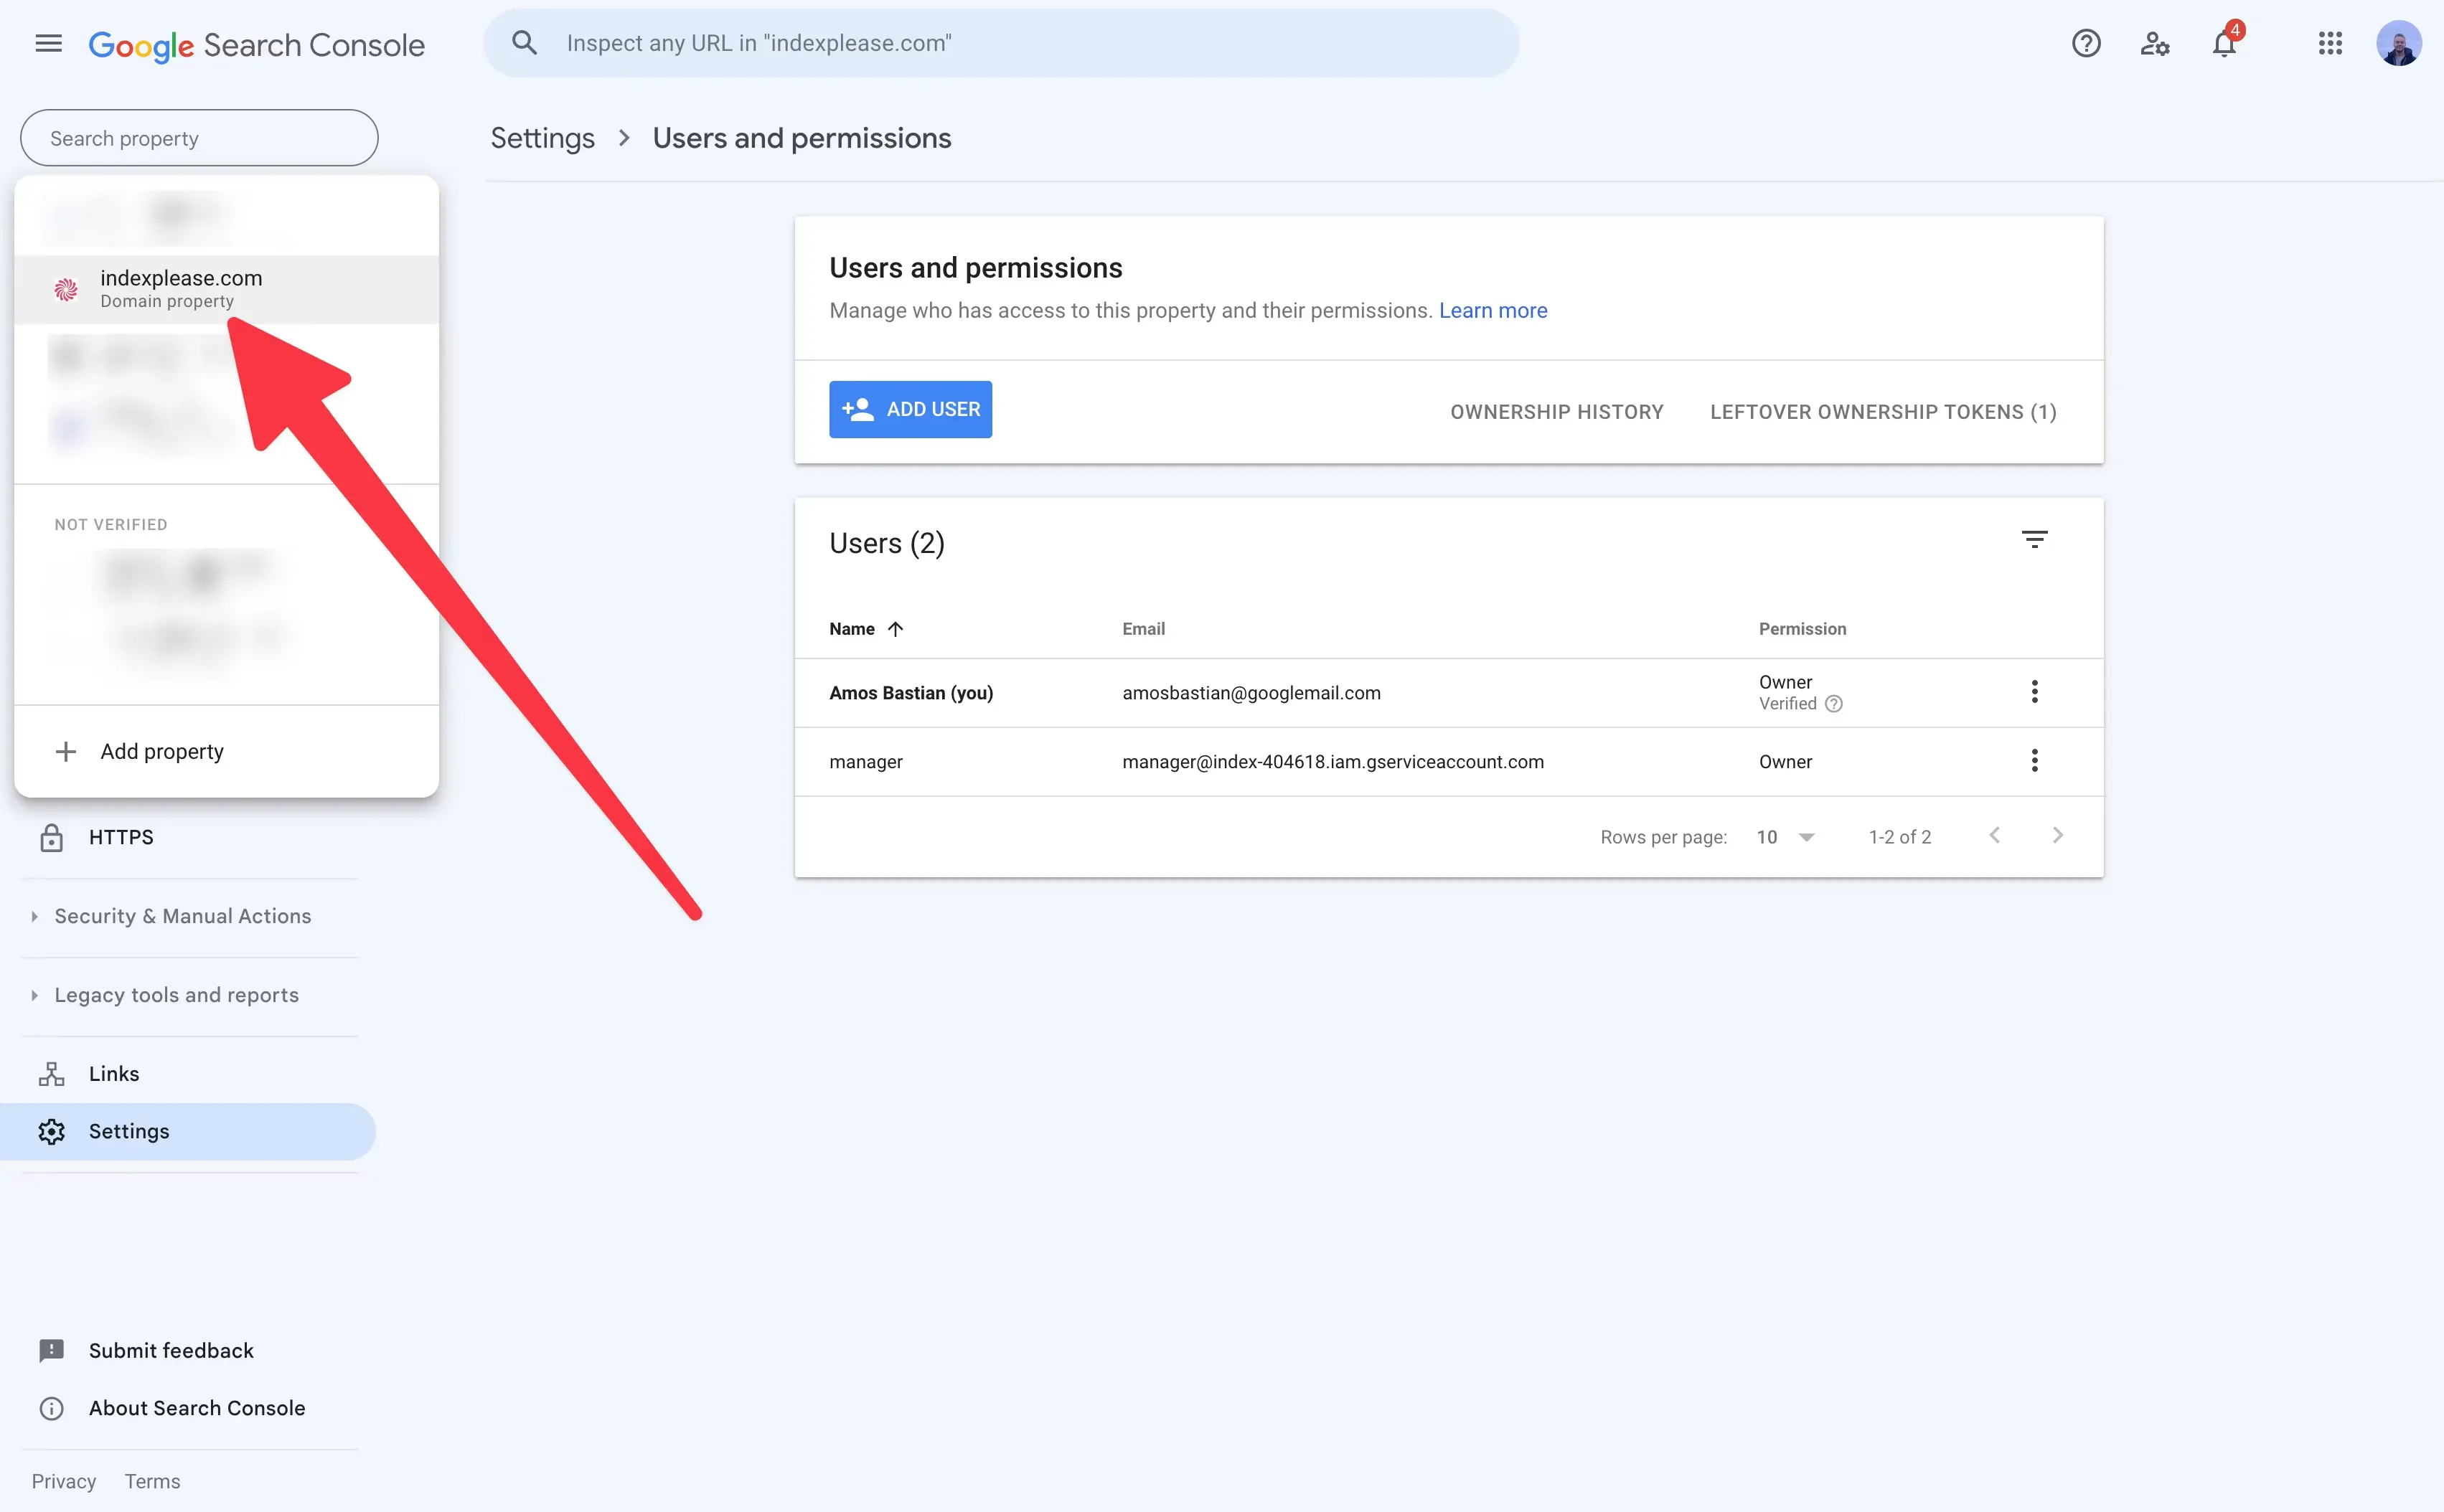Click the Users (2) heading

tap(886, 543)
